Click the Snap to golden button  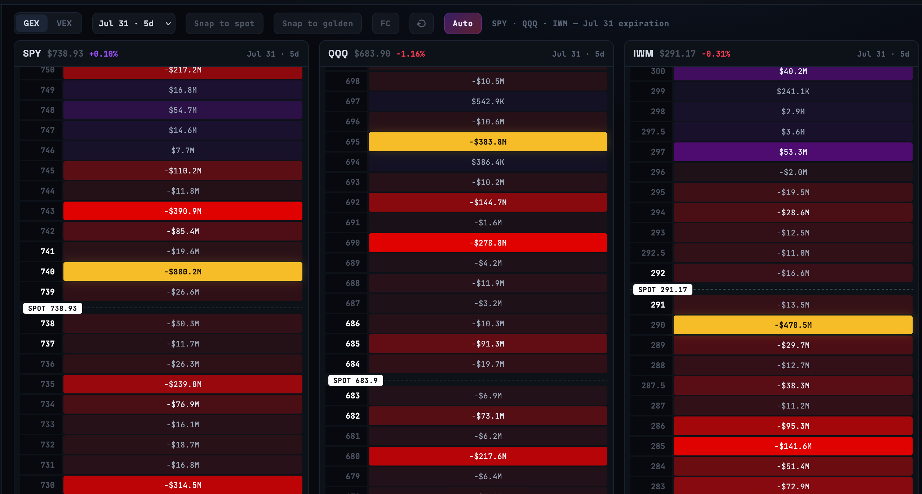click(x=318, y=23)
